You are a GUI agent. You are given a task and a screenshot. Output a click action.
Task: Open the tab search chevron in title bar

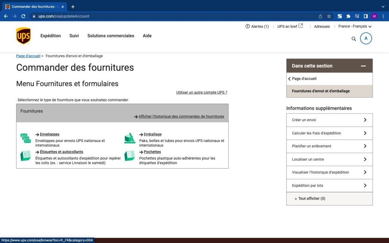(383, 7)
